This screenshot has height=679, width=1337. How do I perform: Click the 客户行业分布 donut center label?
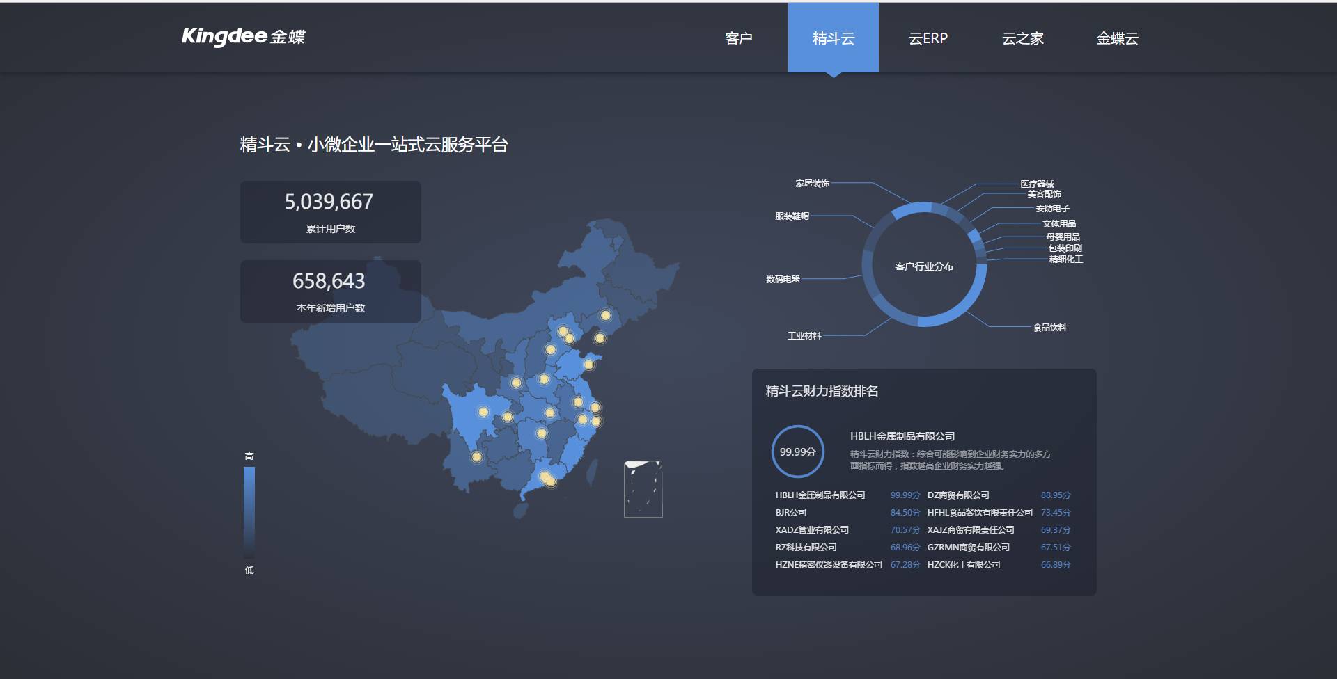(x=924, y=266)
